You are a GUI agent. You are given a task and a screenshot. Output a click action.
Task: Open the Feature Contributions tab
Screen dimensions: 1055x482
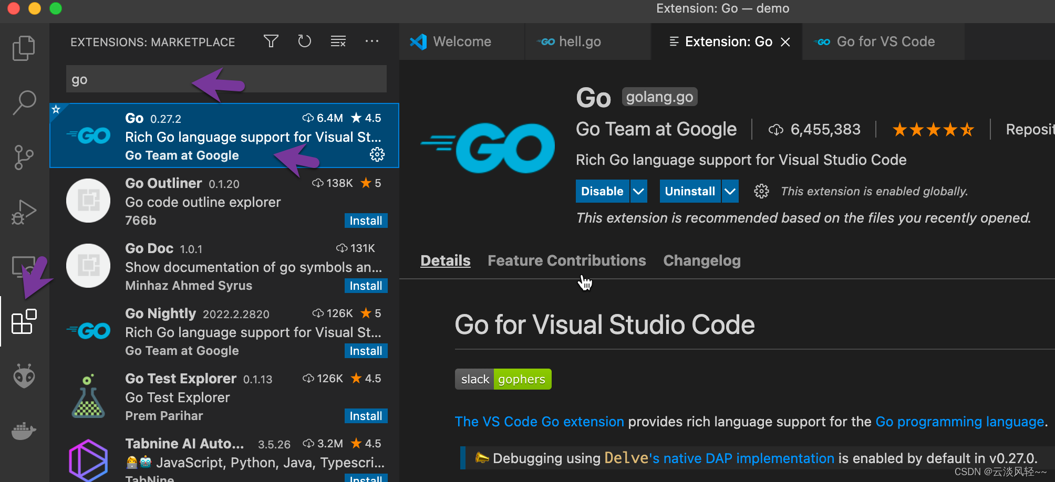point(567,260)
